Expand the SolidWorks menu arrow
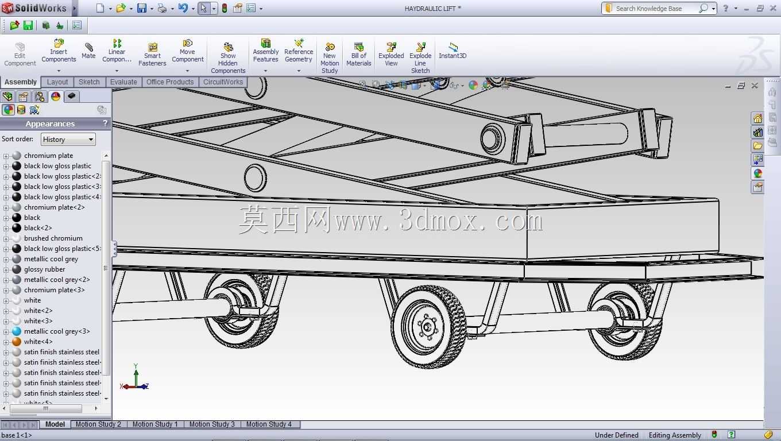781x441 pixels. pyautogui.click(x=74, y=8)
